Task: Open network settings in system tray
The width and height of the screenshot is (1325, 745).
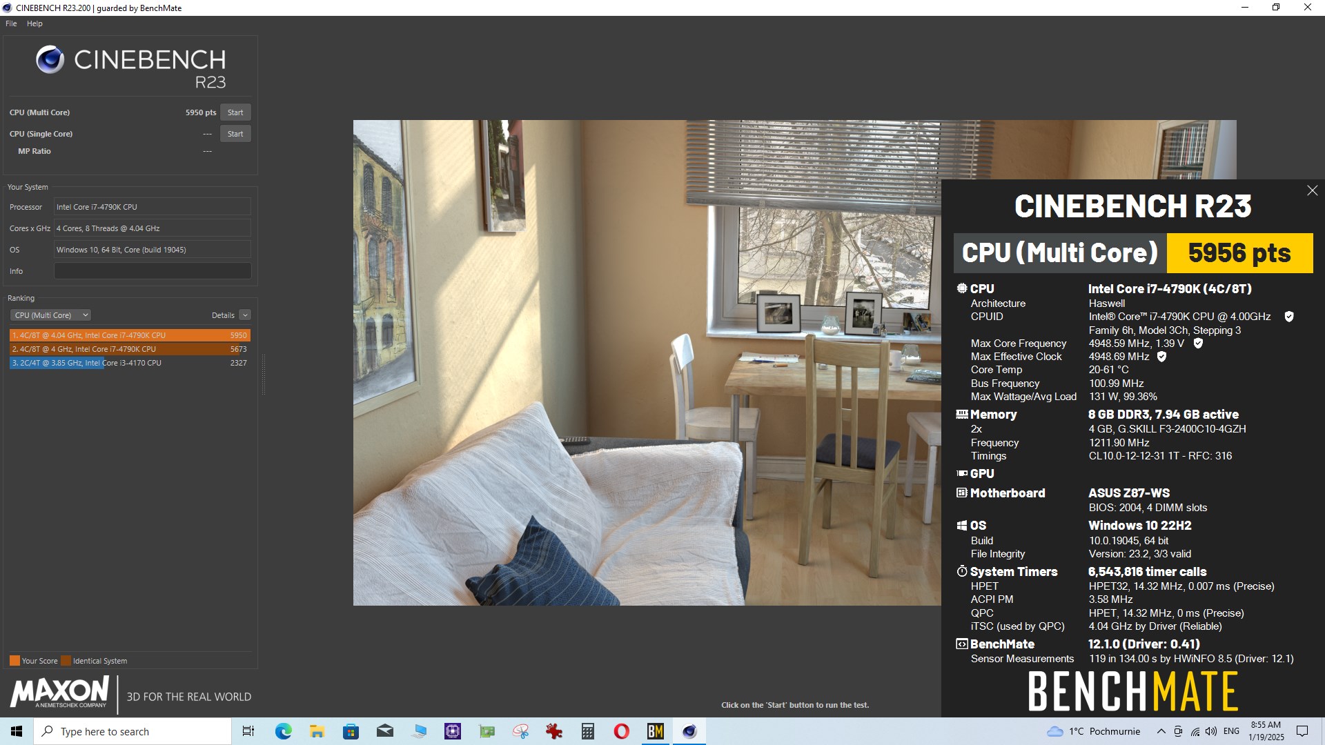Action: tap(1195, 731)
